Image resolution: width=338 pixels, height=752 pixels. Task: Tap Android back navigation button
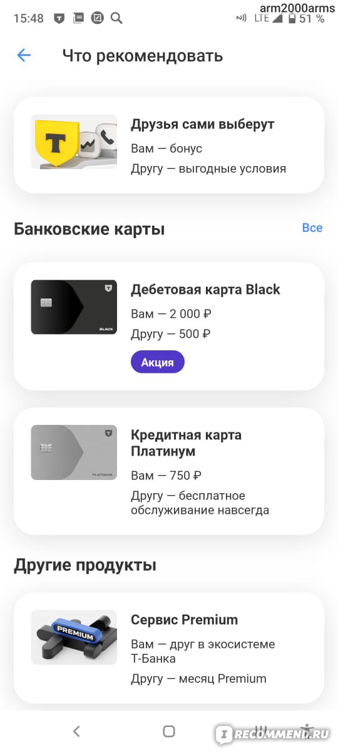[76, 731]
